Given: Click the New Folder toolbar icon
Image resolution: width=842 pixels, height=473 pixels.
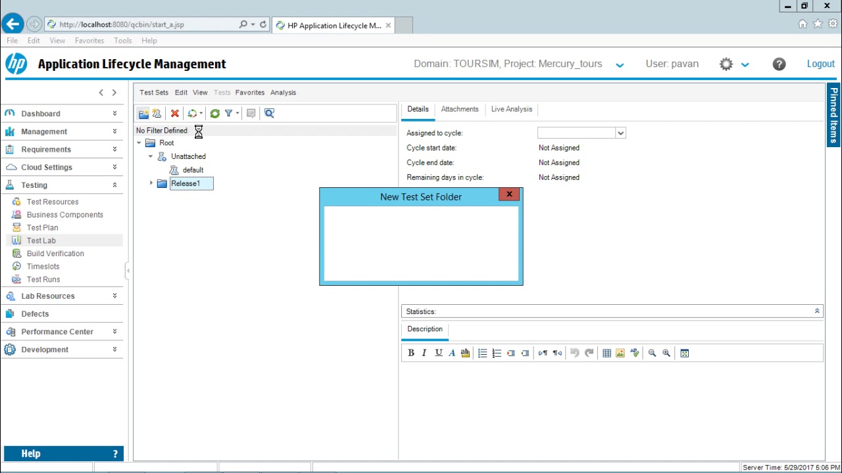Looking at the screenshot, I should tap(143, 114).
